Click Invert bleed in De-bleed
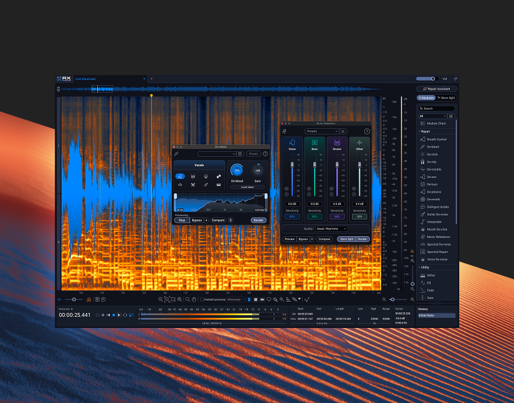514x403 pixels. (x=248, y=187)
